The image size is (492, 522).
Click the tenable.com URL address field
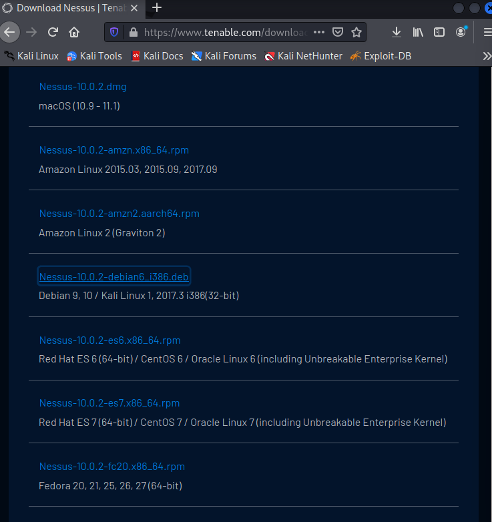224,32
